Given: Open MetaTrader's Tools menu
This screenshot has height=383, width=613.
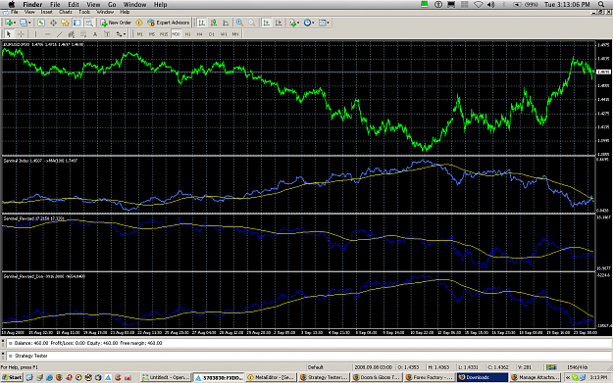Looking at the screenshot, I should click(84, 12).
